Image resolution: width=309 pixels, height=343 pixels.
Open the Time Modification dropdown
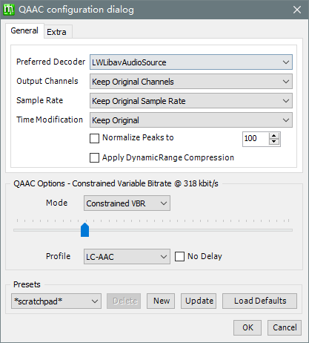coord(191,120)
